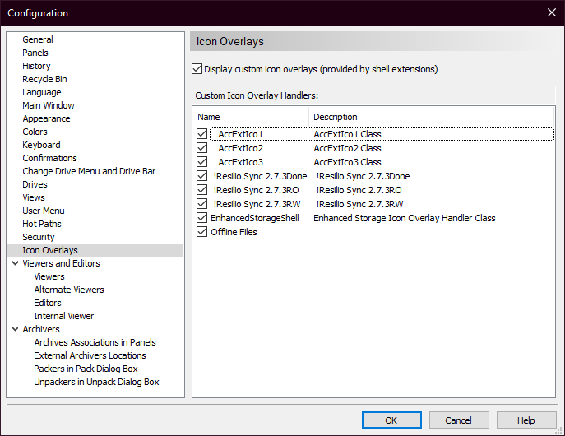
Task: Click Cancel to discard changes
Action: click(459, 420)
